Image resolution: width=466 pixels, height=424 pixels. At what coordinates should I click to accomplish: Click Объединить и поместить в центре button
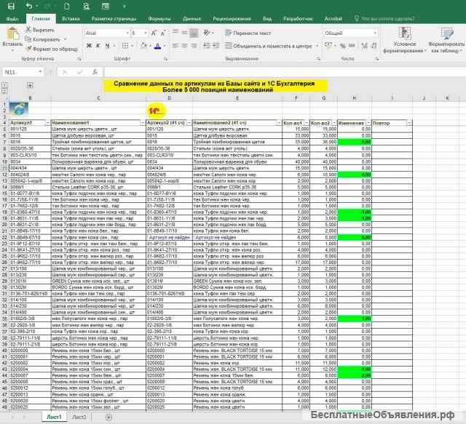[269, 46]
